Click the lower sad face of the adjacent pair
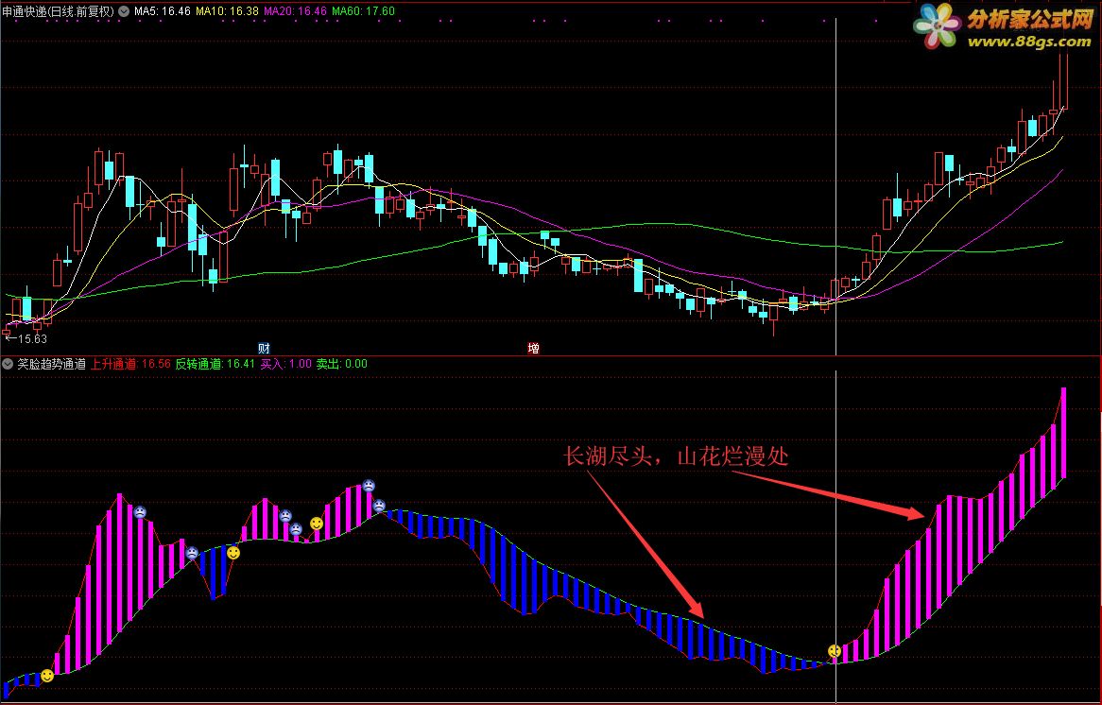Screen dimensions: 1102x705 point(296,528)
